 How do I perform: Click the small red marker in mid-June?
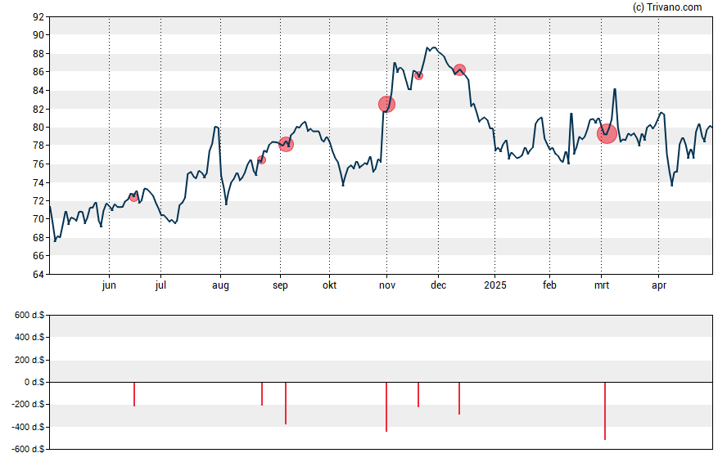click(x=134, y=197)
